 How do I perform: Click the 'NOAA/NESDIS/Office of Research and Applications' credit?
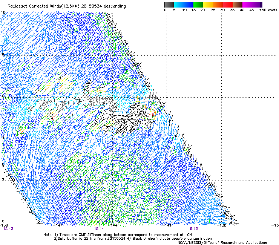222,243
